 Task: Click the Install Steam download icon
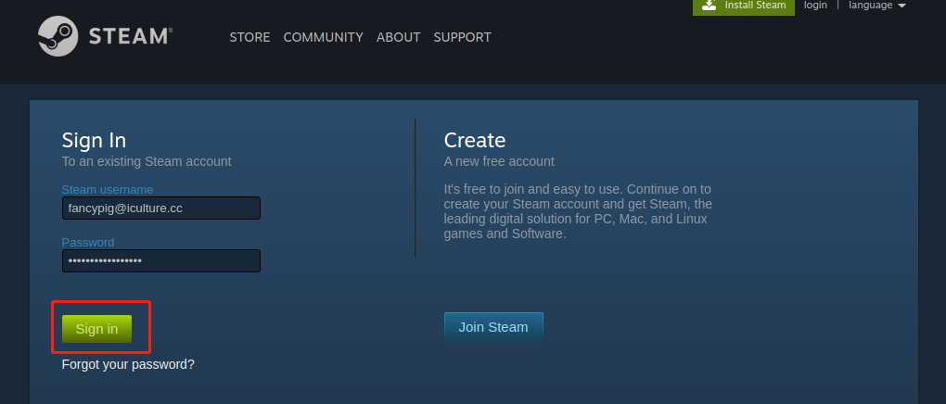[709, 5]
